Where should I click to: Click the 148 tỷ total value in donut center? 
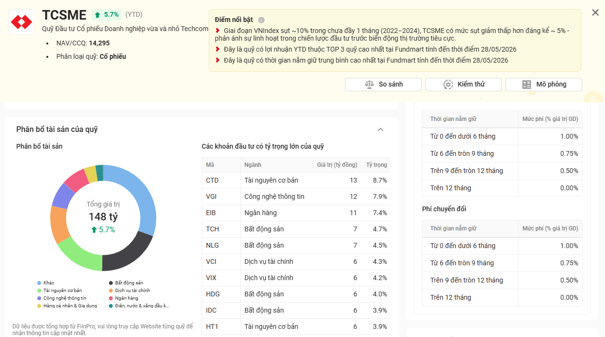[103, 217]
